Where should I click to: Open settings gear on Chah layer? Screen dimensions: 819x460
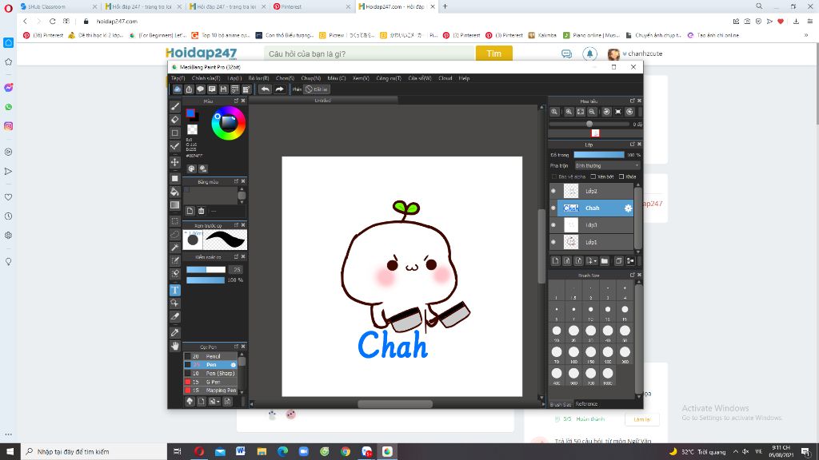point(628,208)
